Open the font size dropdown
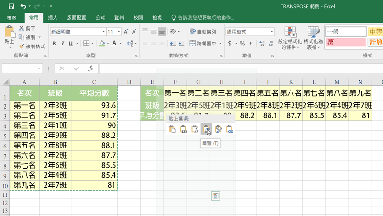 (118, 32)
